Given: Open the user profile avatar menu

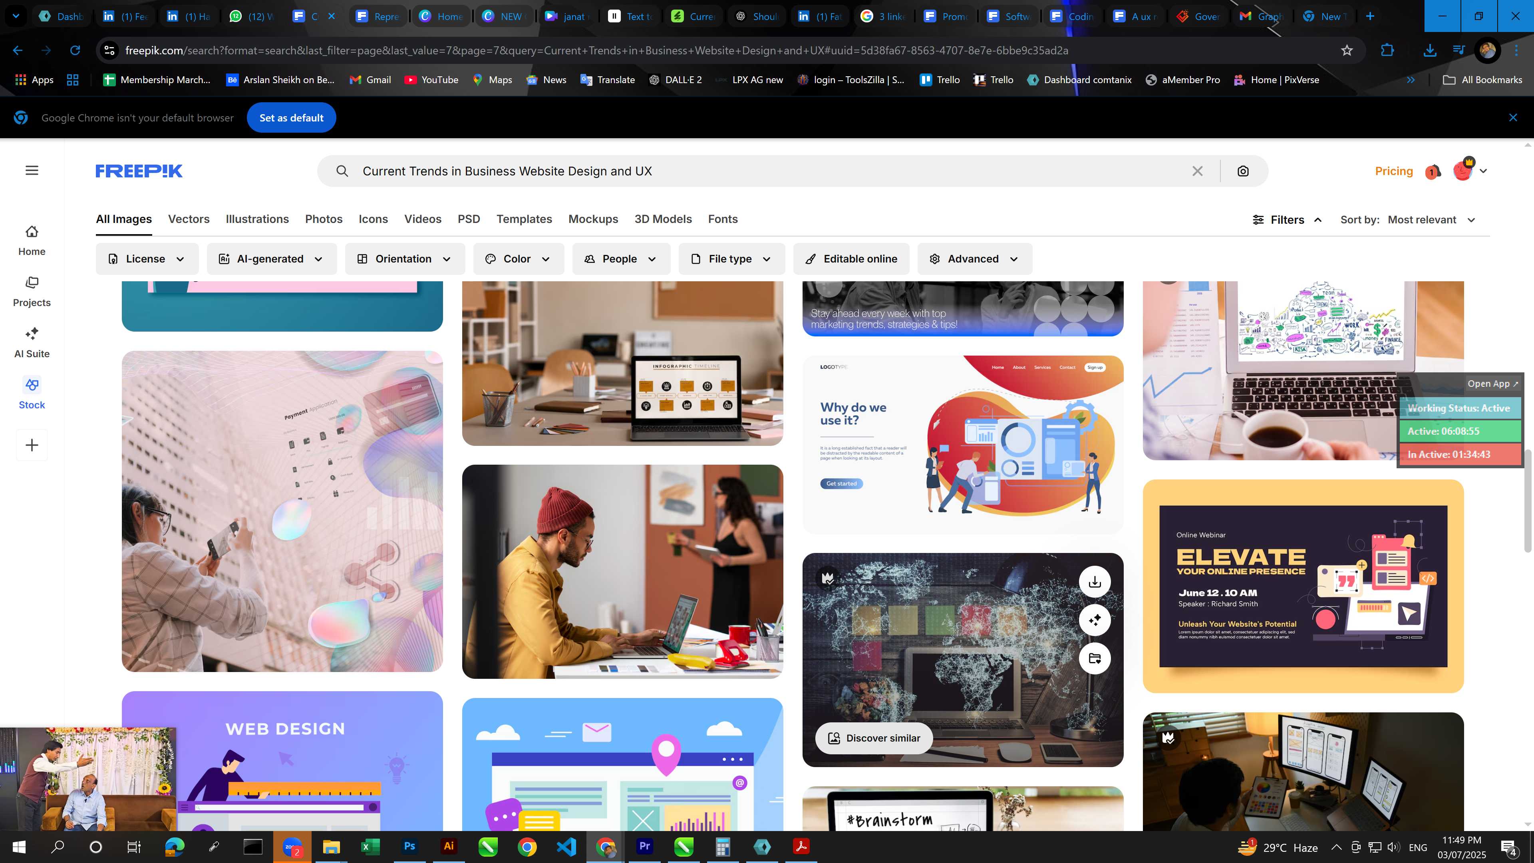Looking at the screenshot, I should (x=1469, y=170).
